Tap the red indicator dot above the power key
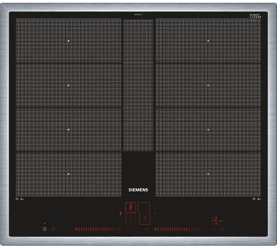 (x=44, y=224)
